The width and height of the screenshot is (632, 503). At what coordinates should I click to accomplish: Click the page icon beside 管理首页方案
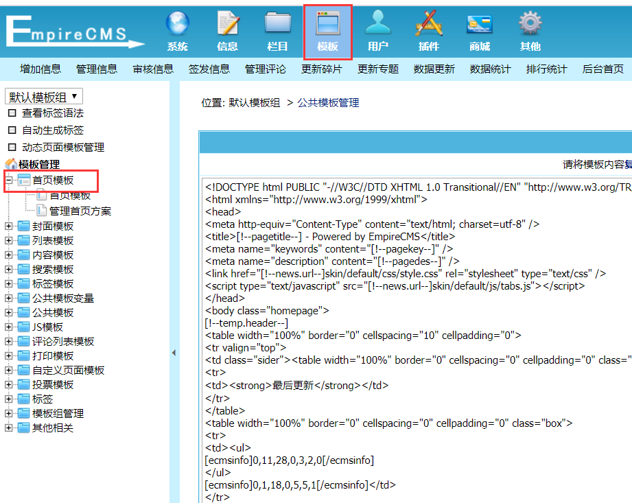tap(41, 211)
